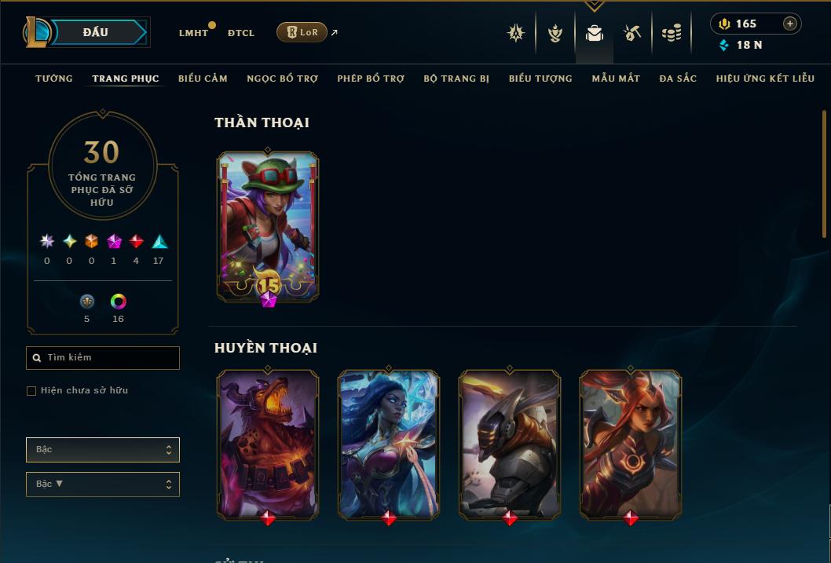Enable the 'Hiện chưa sở hữu' checkbox
The height and width of the screenshot is (563, 831).
[x=31, y=391]
